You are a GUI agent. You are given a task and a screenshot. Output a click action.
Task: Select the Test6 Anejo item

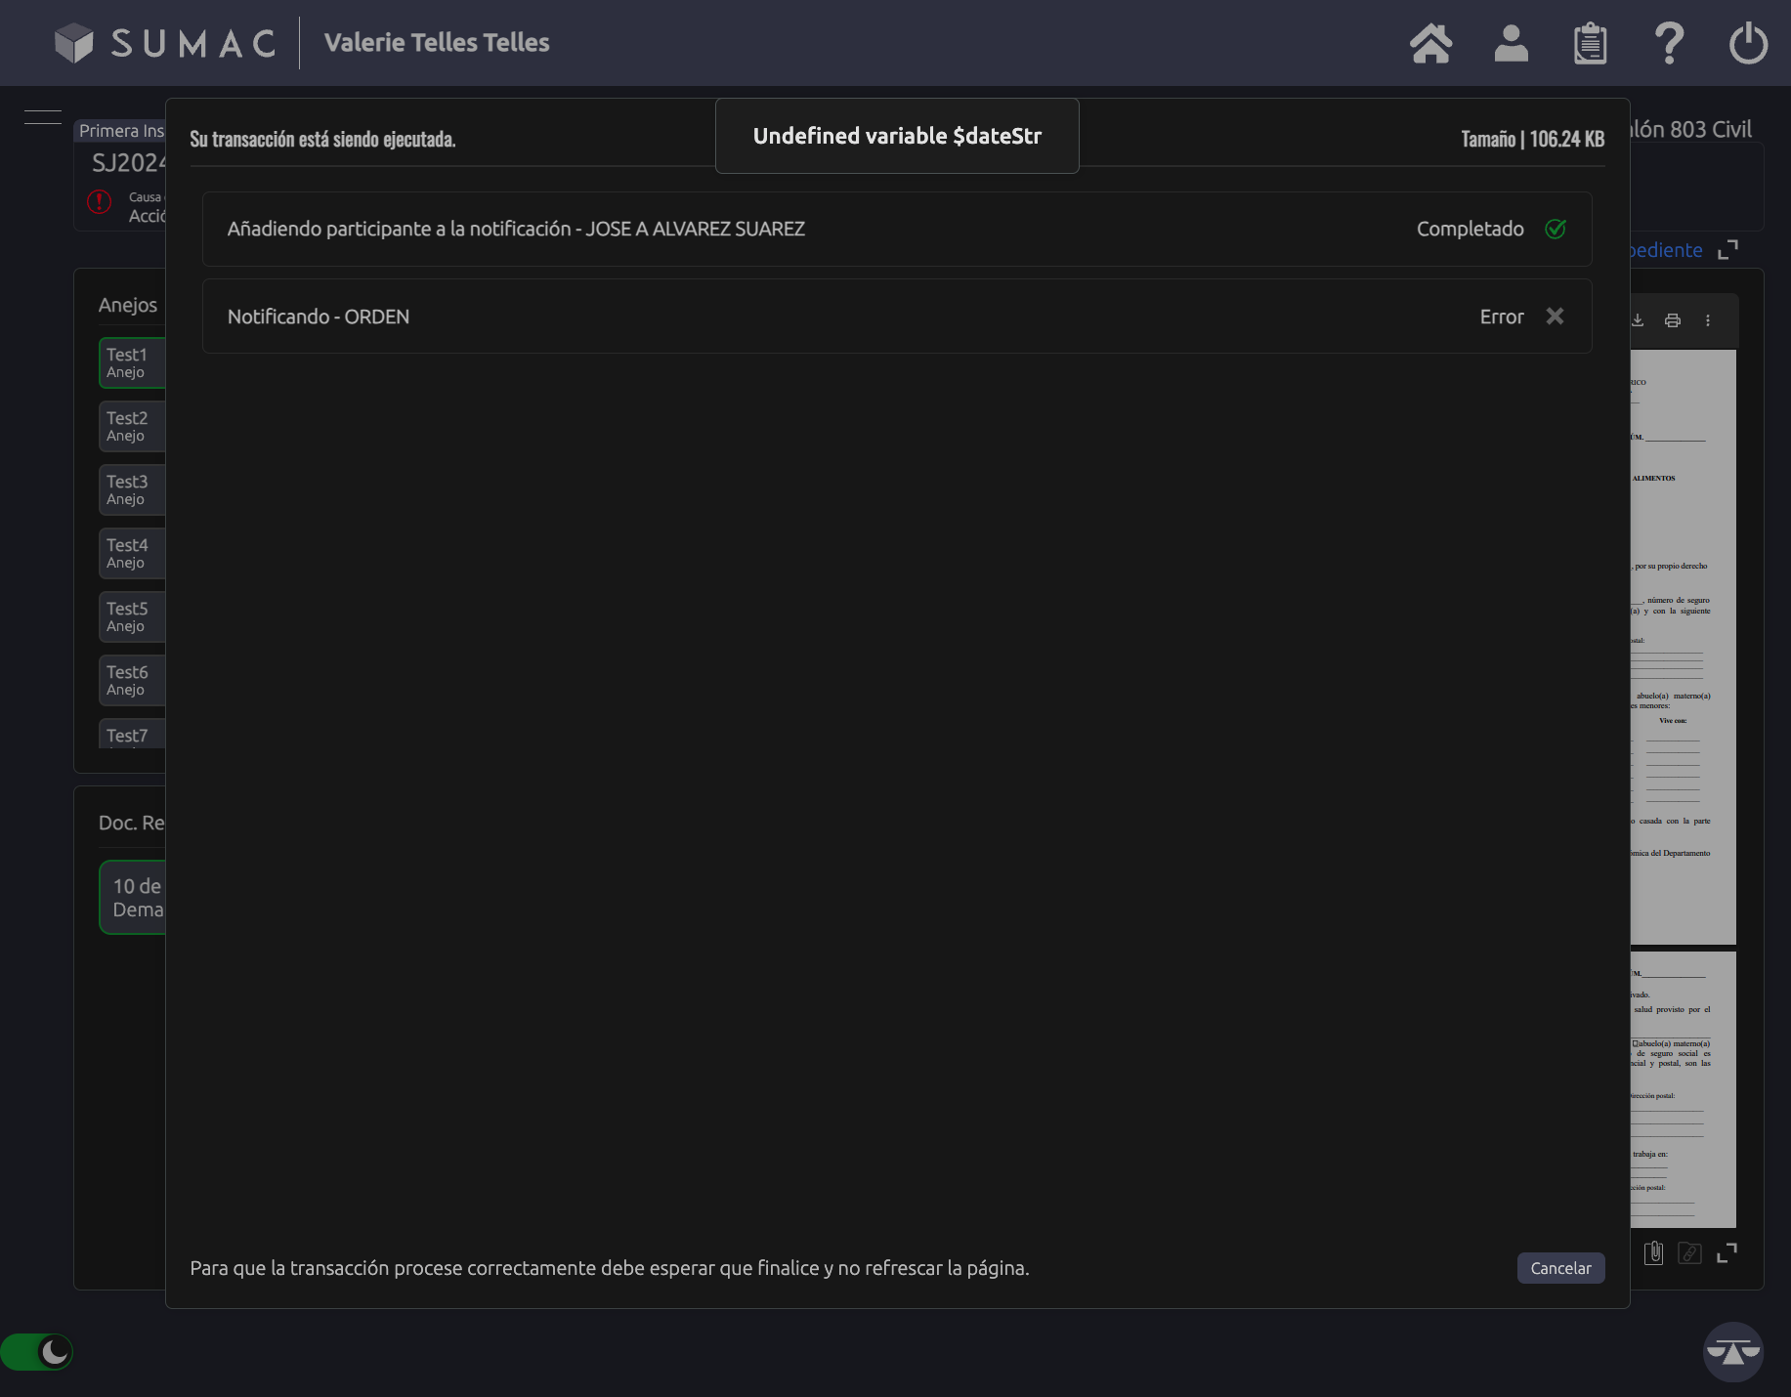pyautogui.click(x=132, y=680)
